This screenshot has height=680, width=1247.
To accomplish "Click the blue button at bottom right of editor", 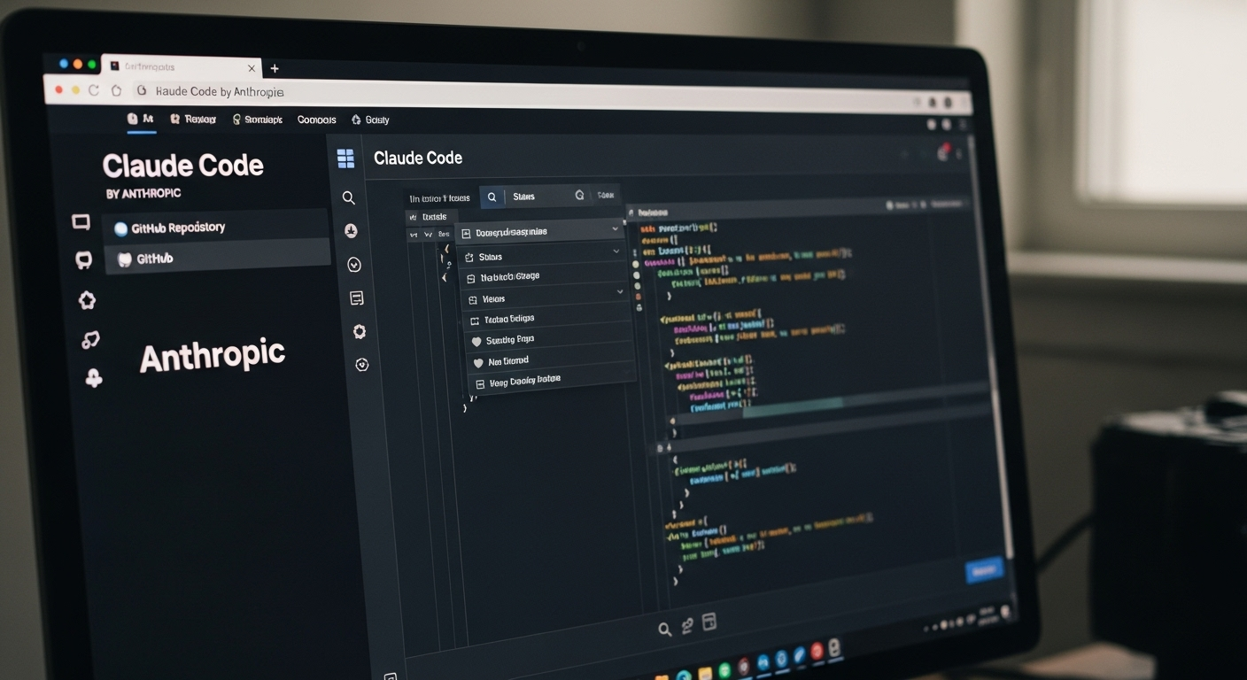I will pos(983,571).
